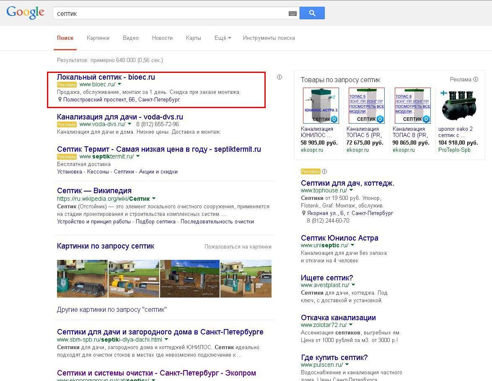Switch to the Видео tab
This screenshot has height=381, width=492.
click(x=130, y=38)
